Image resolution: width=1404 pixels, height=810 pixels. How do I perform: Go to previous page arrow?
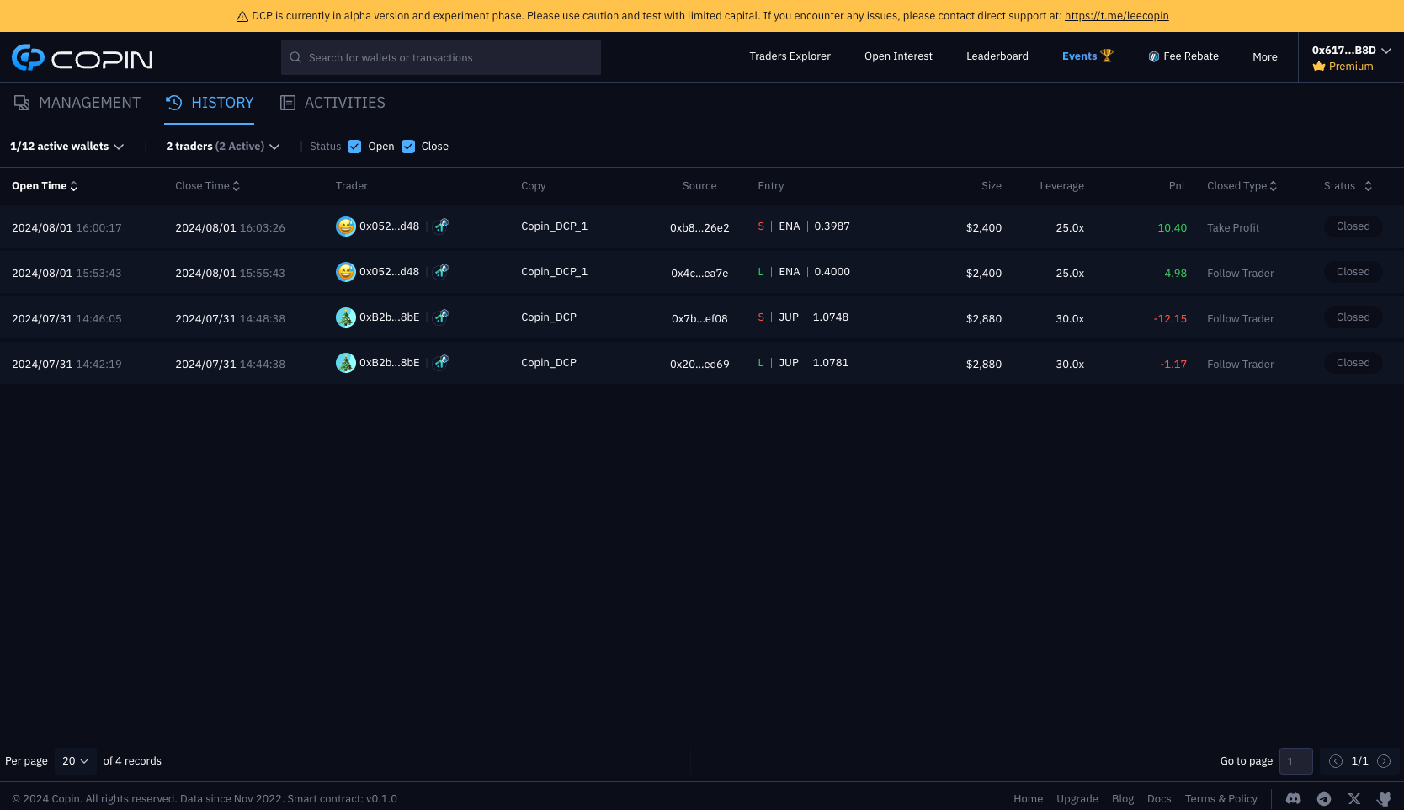coord(1336,761)
